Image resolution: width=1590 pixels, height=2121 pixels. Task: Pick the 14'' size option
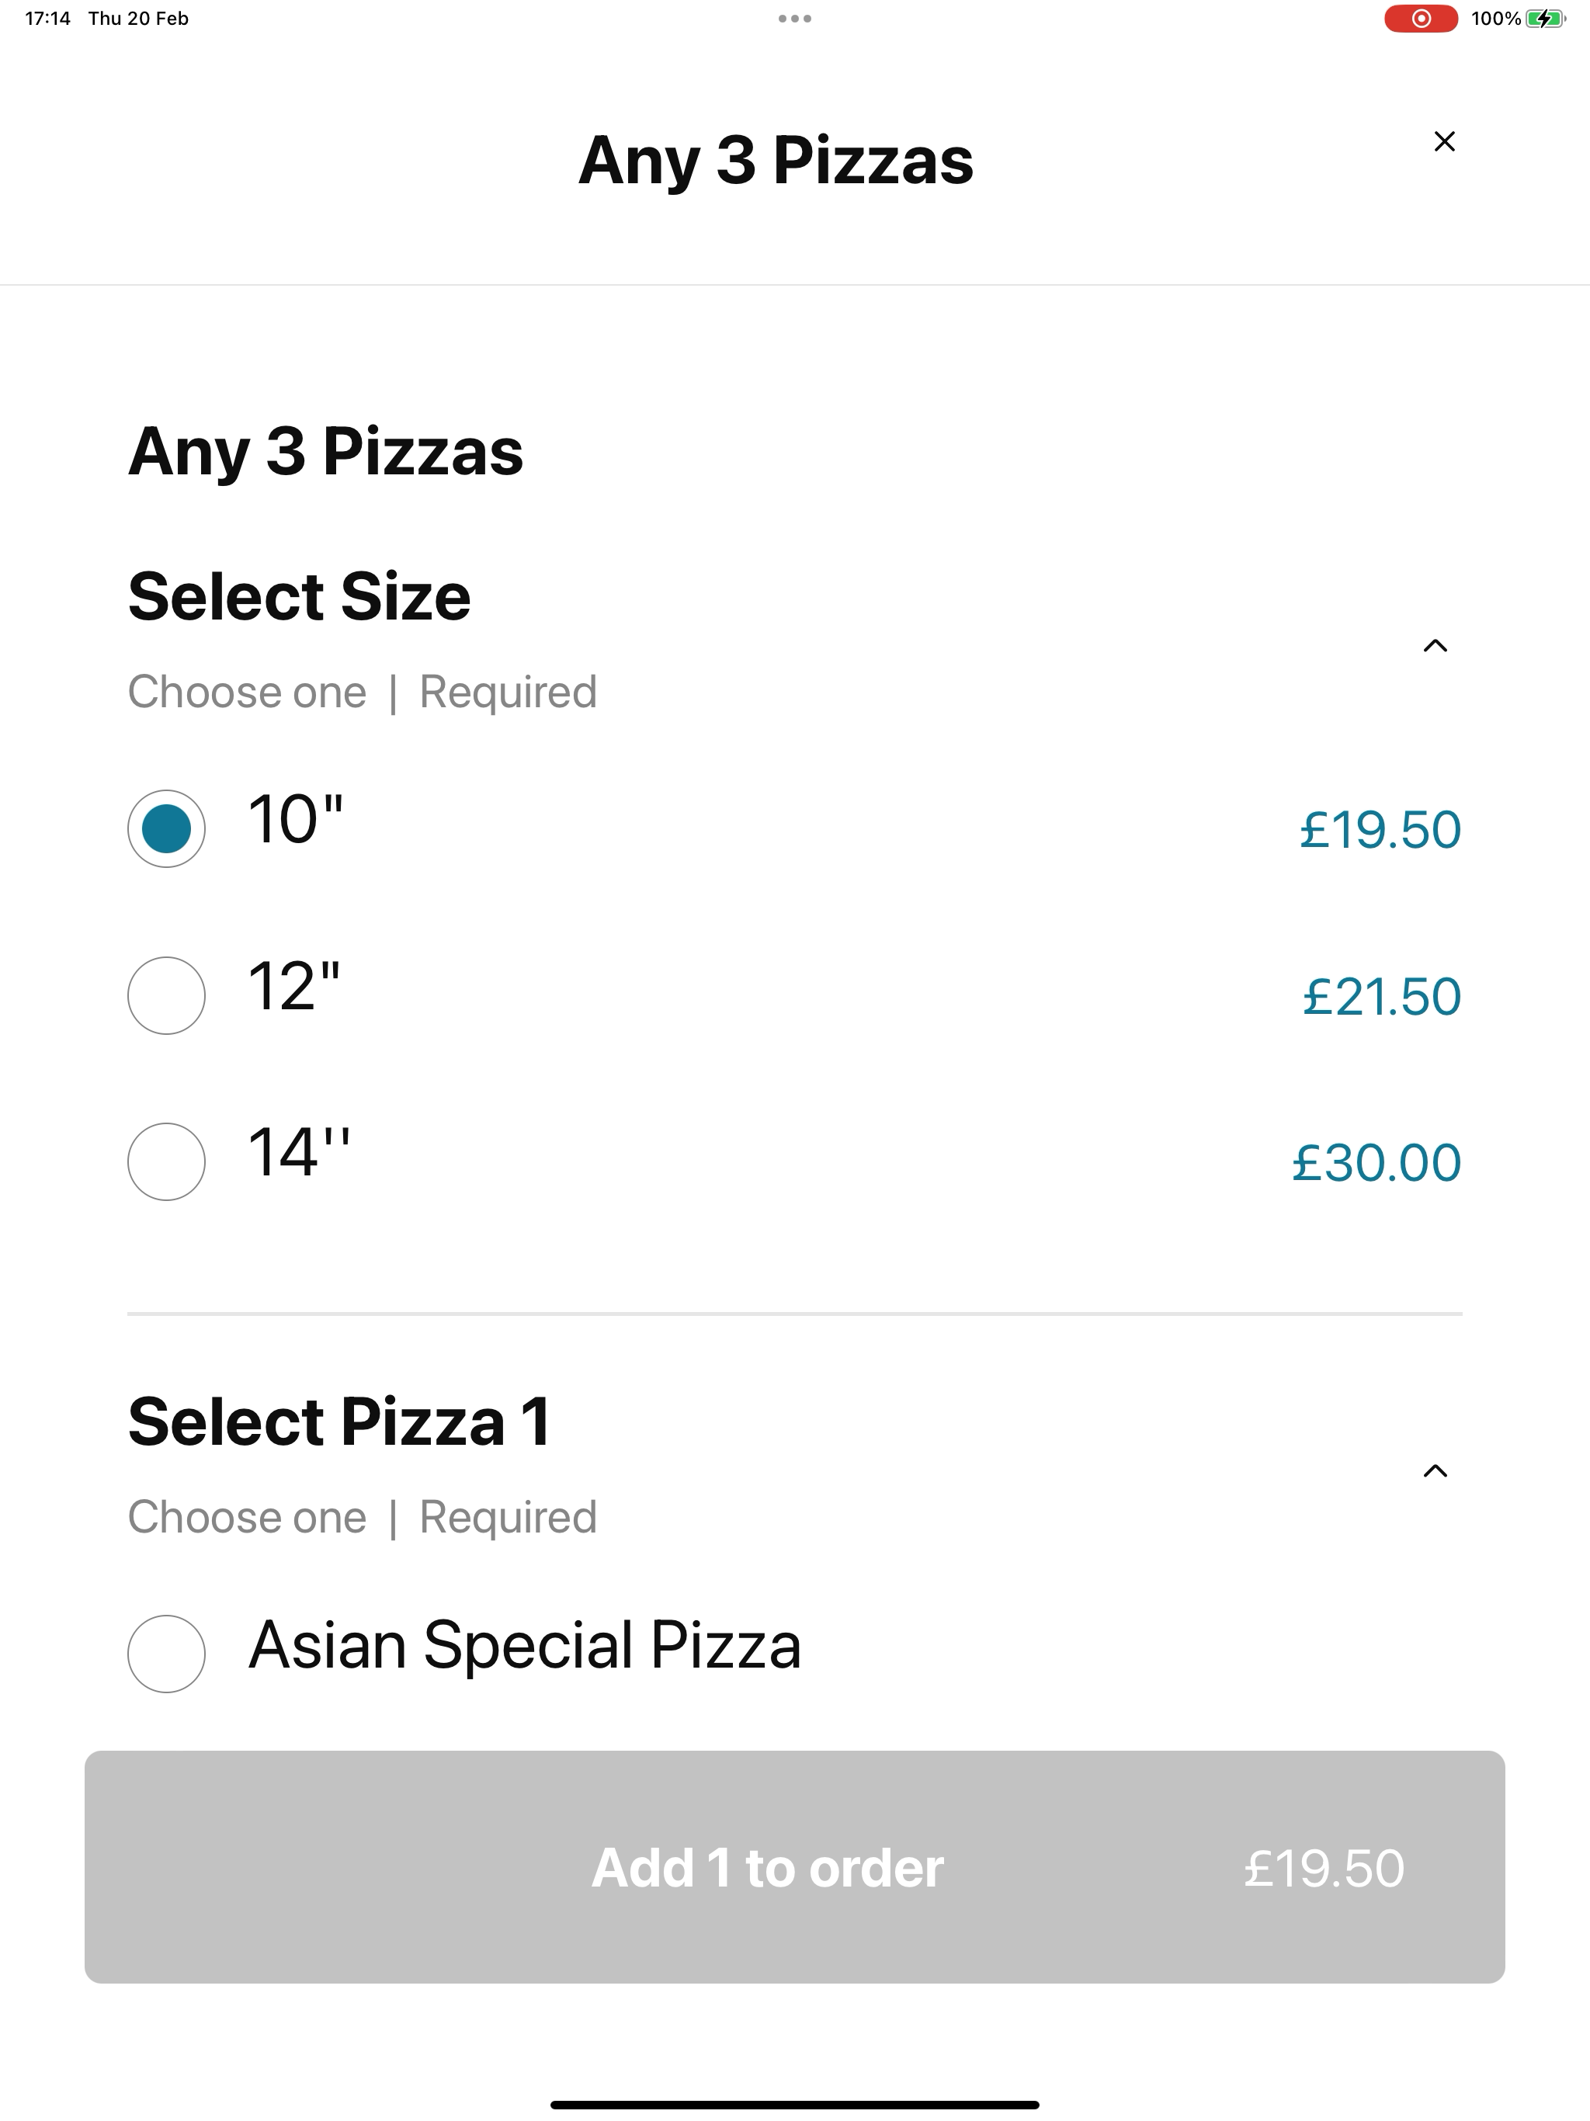(166, 1161)
